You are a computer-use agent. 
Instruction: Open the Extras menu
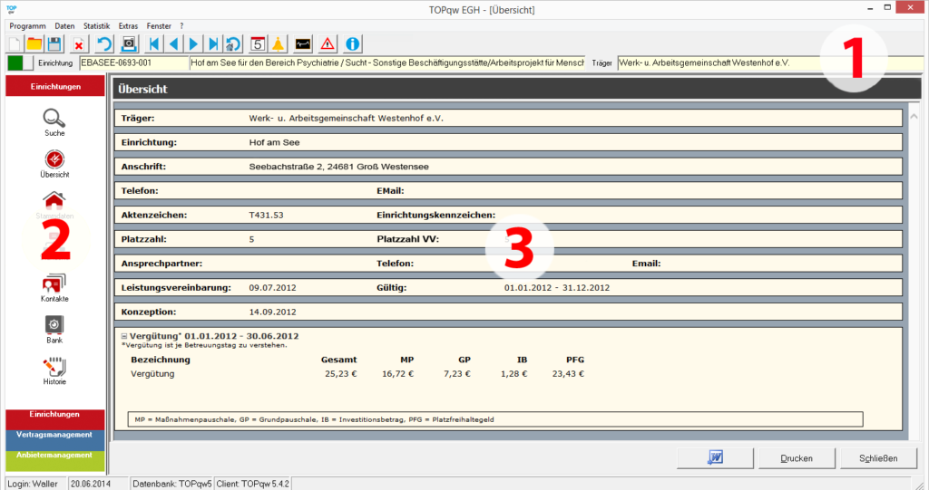(x=128, y=26)
